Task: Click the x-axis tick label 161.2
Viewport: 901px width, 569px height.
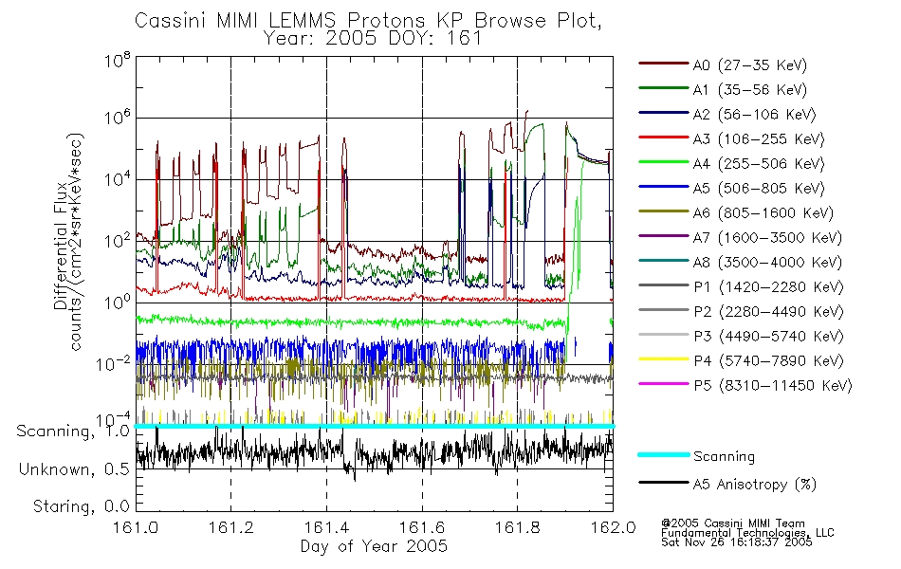Action: [x=231, y=527]
